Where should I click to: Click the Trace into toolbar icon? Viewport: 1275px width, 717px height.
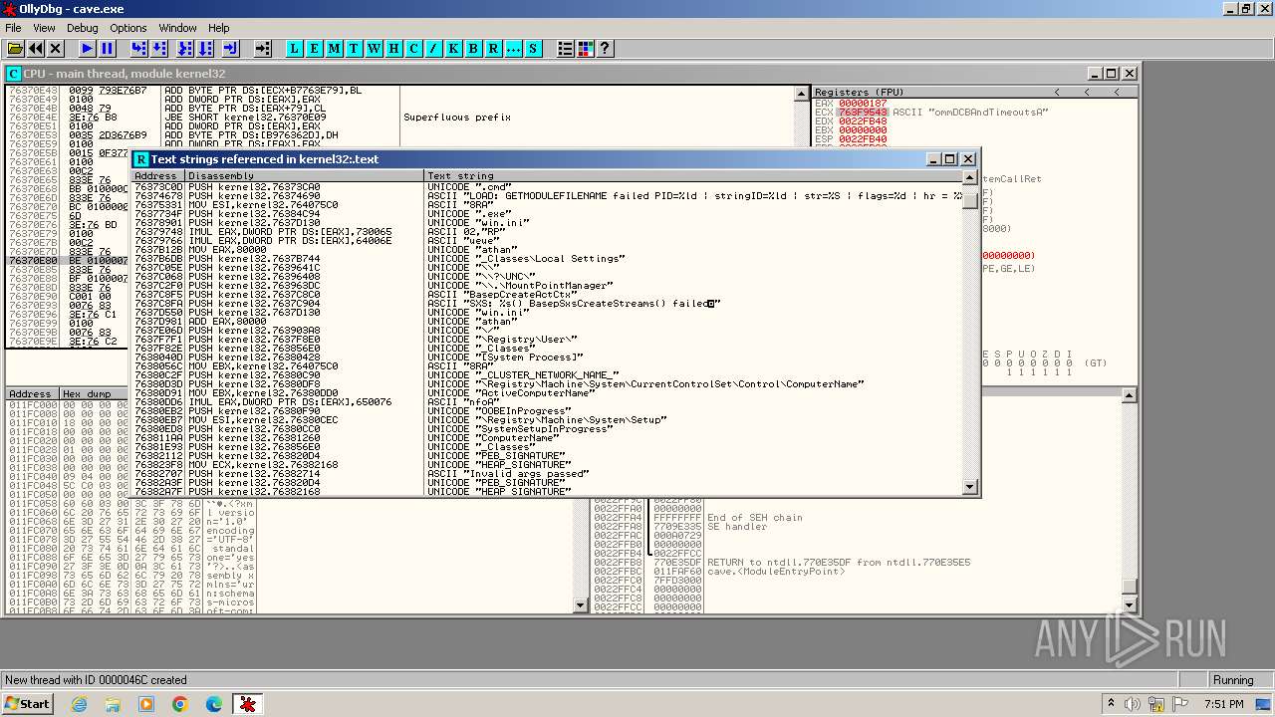click(x=185, y=48)
